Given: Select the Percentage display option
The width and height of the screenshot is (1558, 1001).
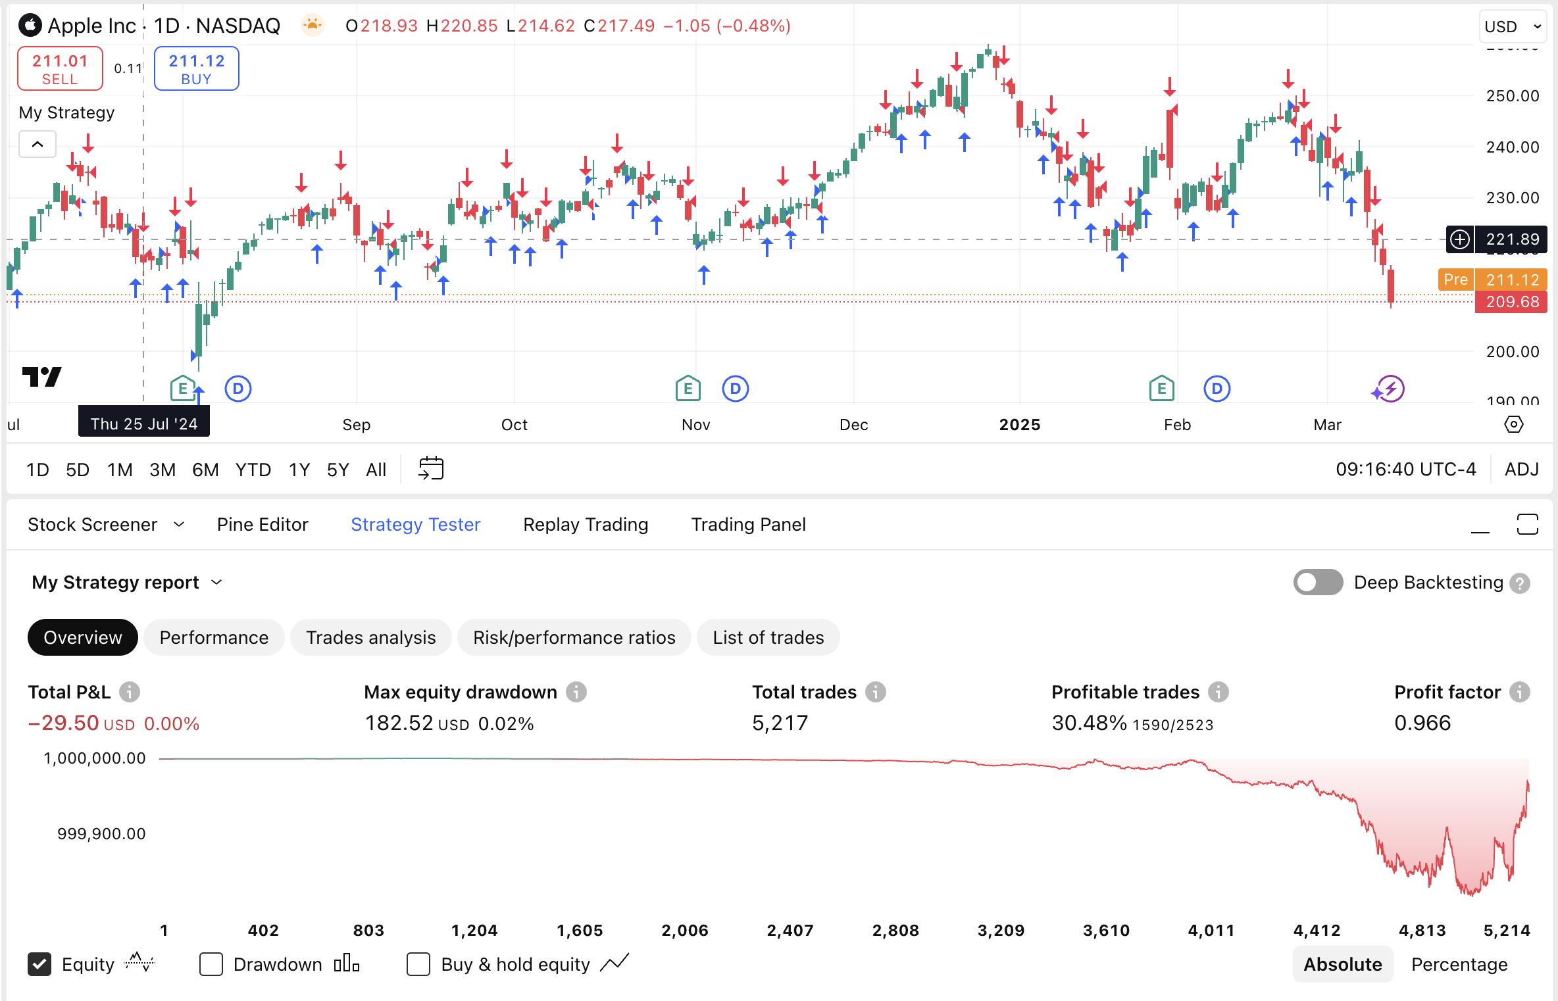Looking at the screenshot, I should tap(1459, 964).
